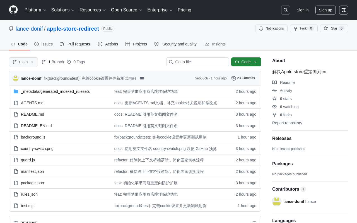357x223 pixels.
Task: Click folder icon of _metadata row
Action: click(x=16, y=91)
